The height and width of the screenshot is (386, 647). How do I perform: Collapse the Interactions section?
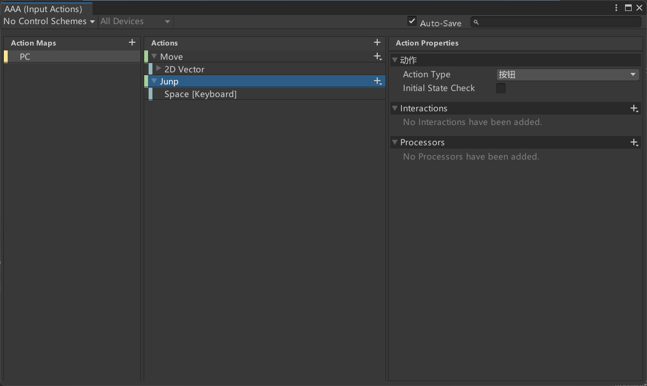coord(395,108)
